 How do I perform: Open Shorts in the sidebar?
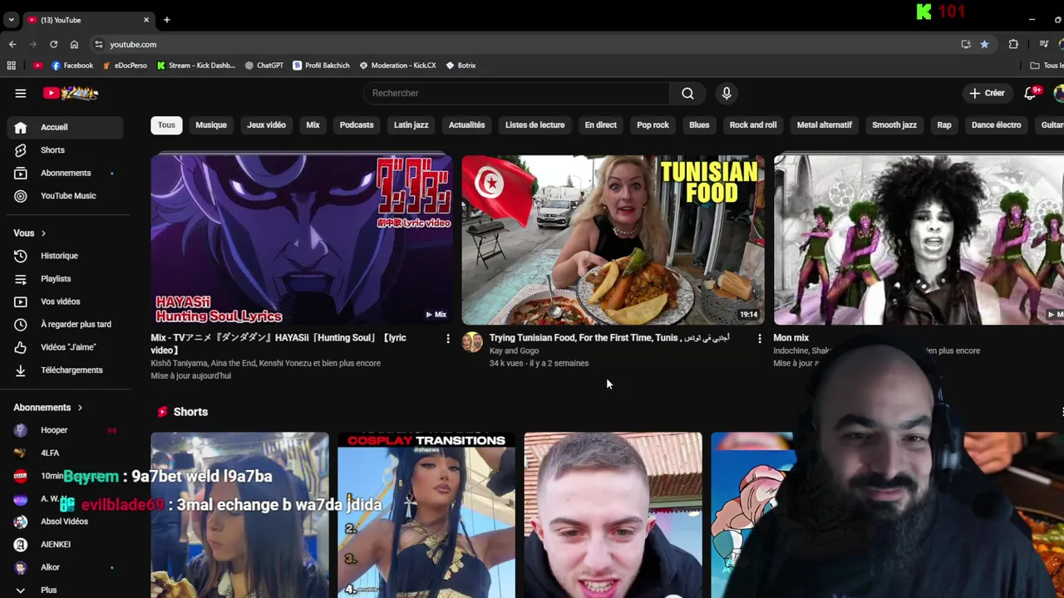pyautogui.click(x=66, y=149)
